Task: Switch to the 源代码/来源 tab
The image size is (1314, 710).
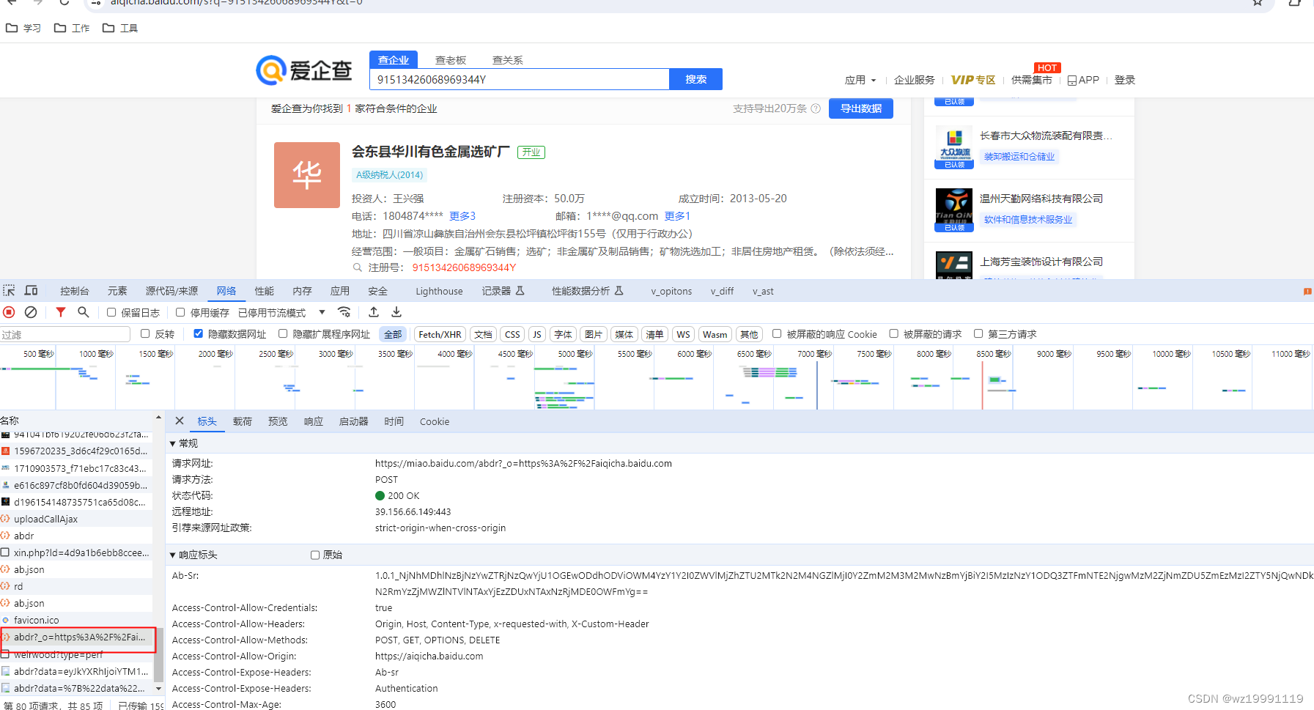Action: tap(171, 291)
